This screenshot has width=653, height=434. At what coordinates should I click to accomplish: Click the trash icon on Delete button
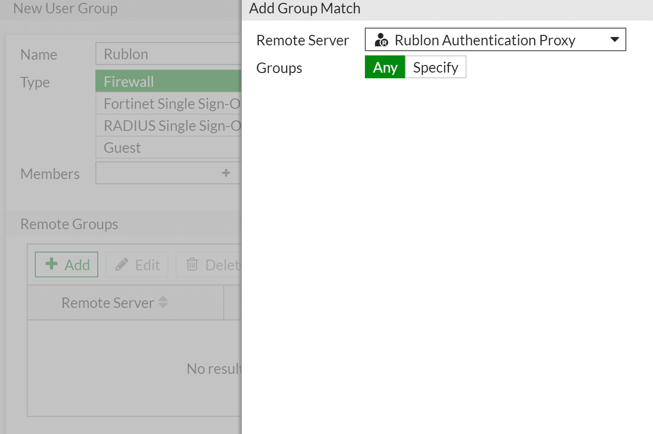[192, 265]
